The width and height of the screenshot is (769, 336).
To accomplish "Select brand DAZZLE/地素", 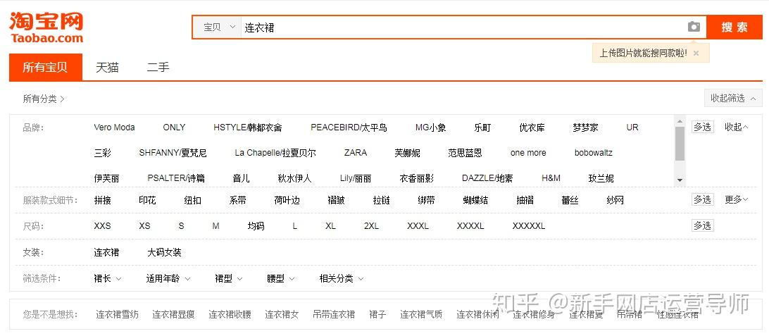I will (487, 178).
